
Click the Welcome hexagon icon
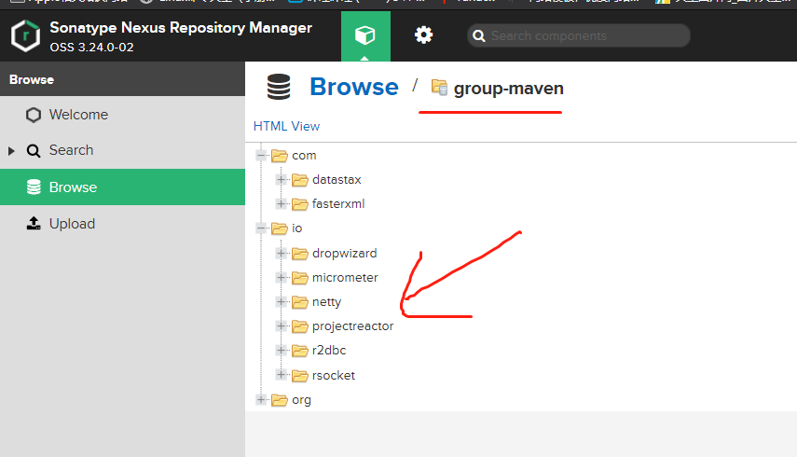click(x=34, y=115)
